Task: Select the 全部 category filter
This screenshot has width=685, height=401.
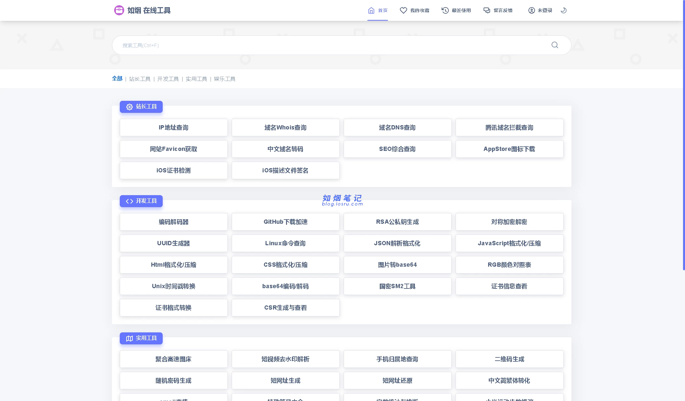Action: [x=117, y=79]
